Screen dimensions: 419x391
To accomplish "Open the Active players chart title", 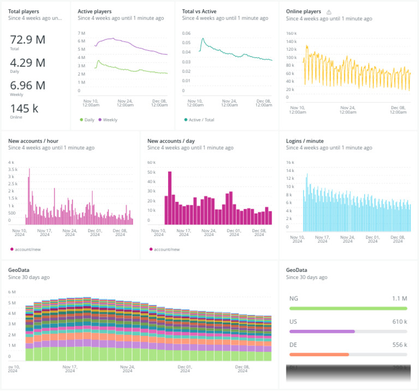I will tap(94, 11).
